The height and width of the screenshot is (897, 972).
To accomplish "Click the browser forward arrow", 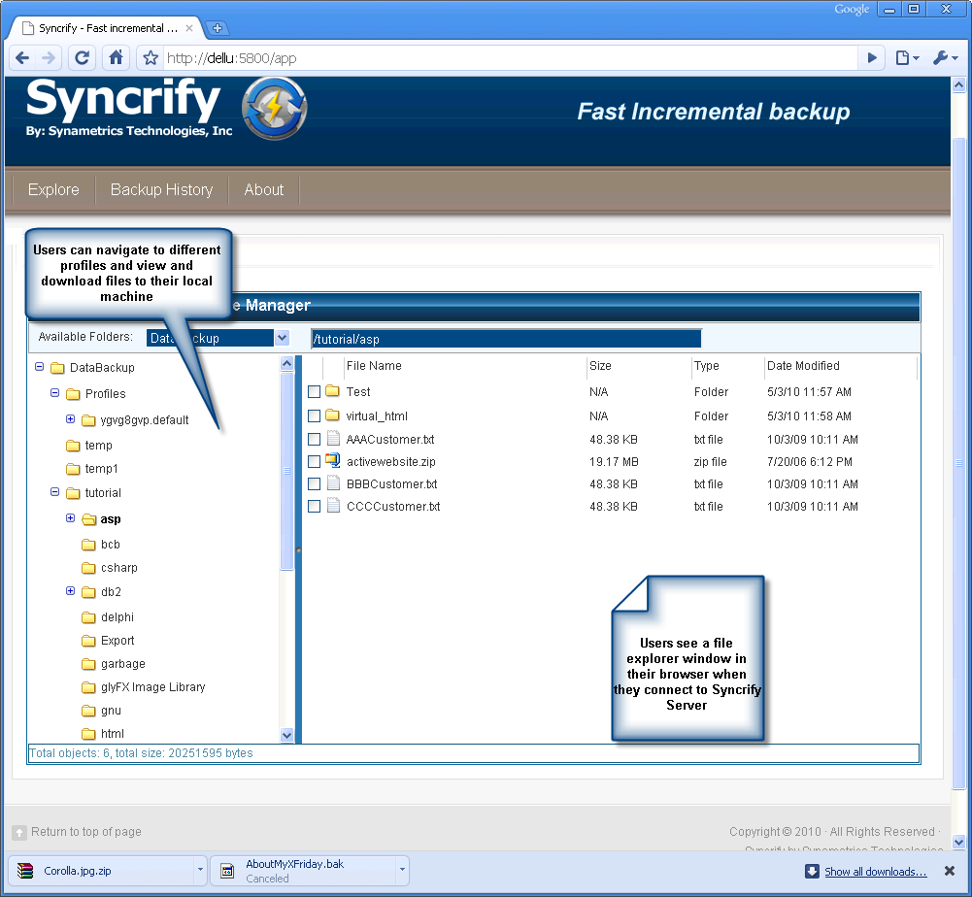I will (49, 58).
